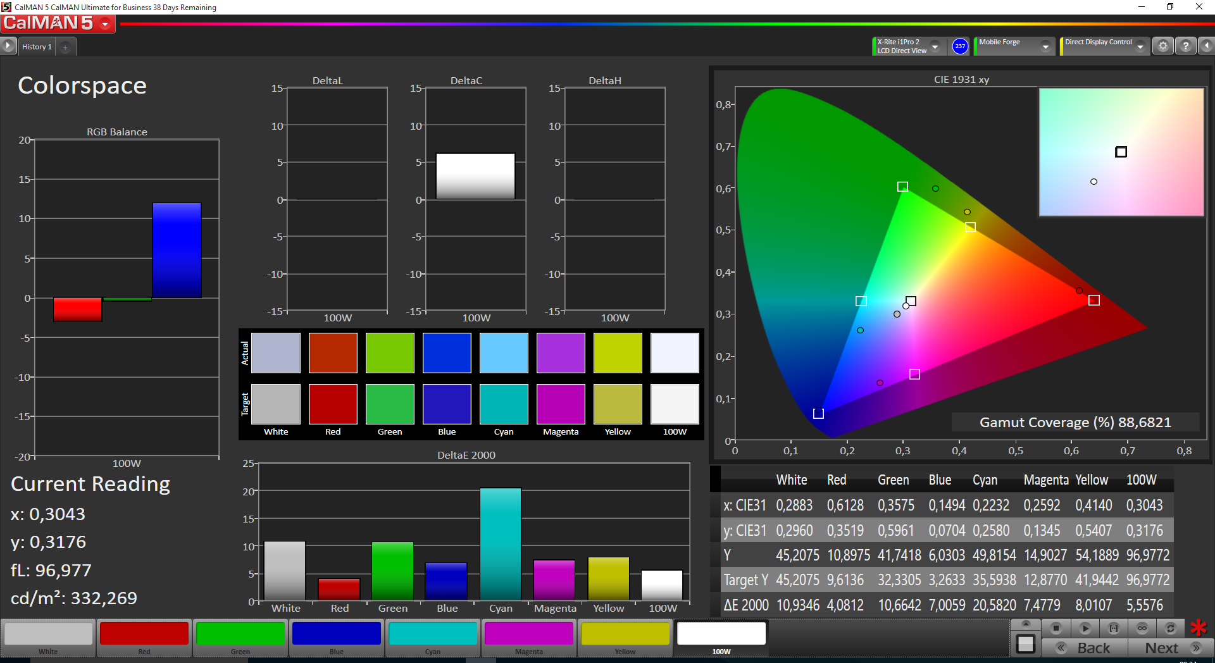Click the Actual Red color patch

[333, 353]
